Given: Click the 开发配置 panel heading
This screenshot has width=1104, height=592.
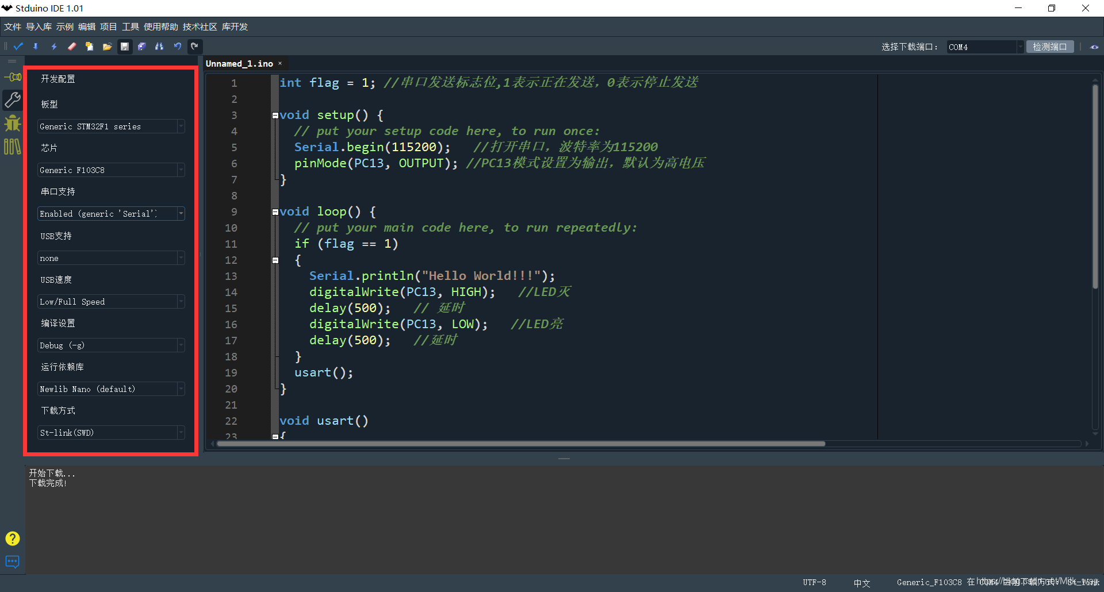Looking at the screenshot, I should [x=58, y=79].
